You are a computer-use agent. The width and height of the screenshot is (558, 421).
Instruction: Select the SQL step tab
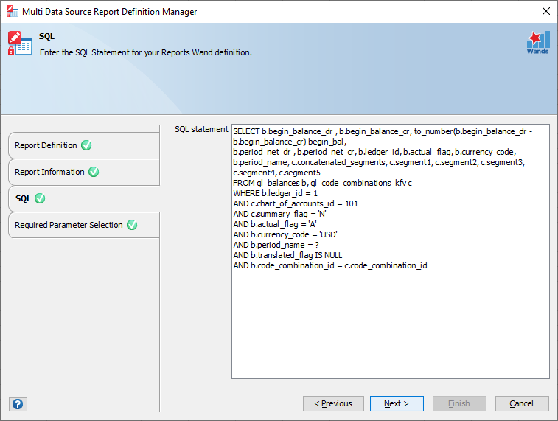point(84,198)
